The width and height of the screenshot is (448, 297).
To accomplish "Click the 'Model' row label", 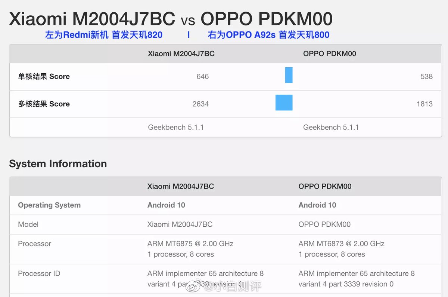I will 28,224.
